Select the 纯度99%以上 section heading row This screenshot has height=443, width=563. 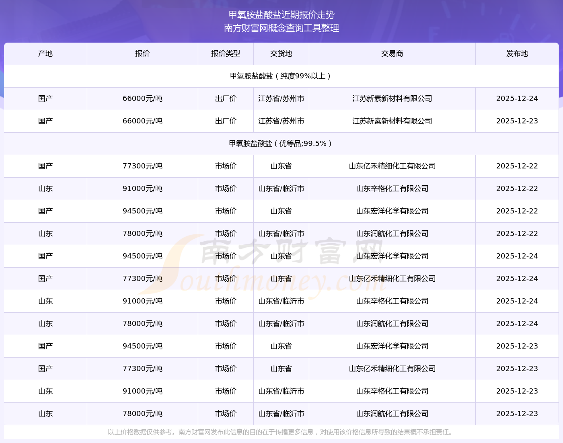pyautogui.click(x=281, y=76)
